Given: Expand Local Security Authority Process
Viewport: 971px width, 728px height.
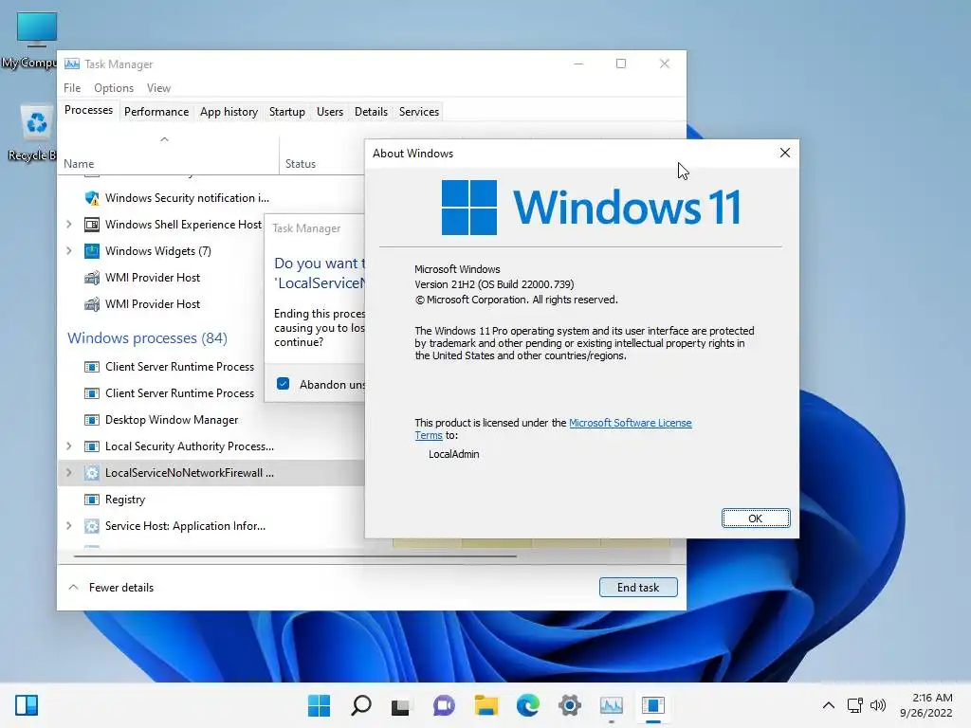Looking at the screenshot, I should [68, 446].
